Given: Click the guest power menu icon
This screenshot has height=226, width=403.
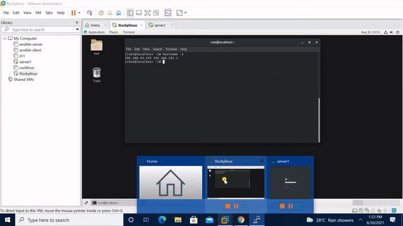Looking at the screenshot, I should 397,32.
